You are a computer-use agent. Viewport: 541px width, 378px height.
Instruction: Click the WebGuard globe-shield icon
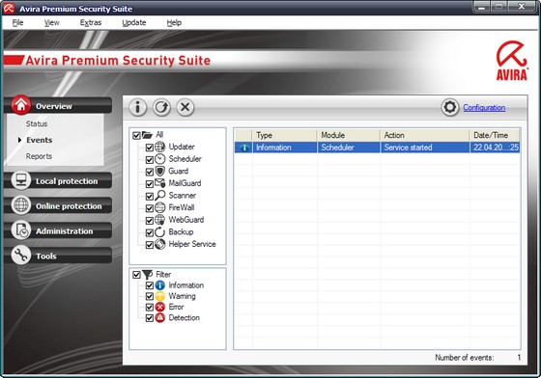point(159,220)
